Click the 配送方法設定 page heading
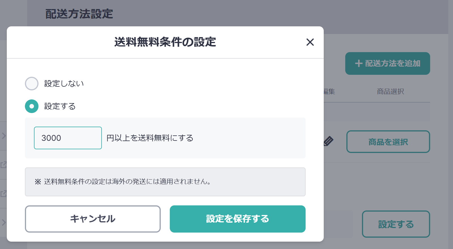Image resolution: width=453 pixels, height=249 pixels. (x=79, y=14)
